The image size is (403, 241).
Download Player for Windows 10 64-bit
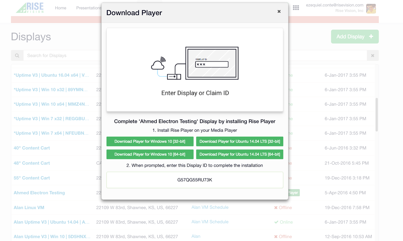(150, 154)
